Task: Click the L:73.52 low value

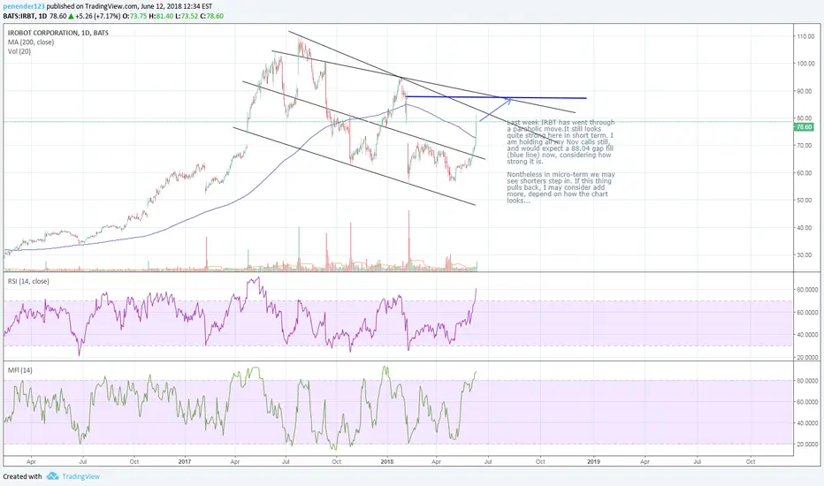Action: (187, 16)
